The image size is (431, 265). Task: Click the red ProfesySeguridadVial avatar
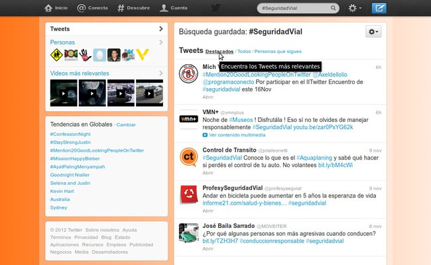[188, 195]
